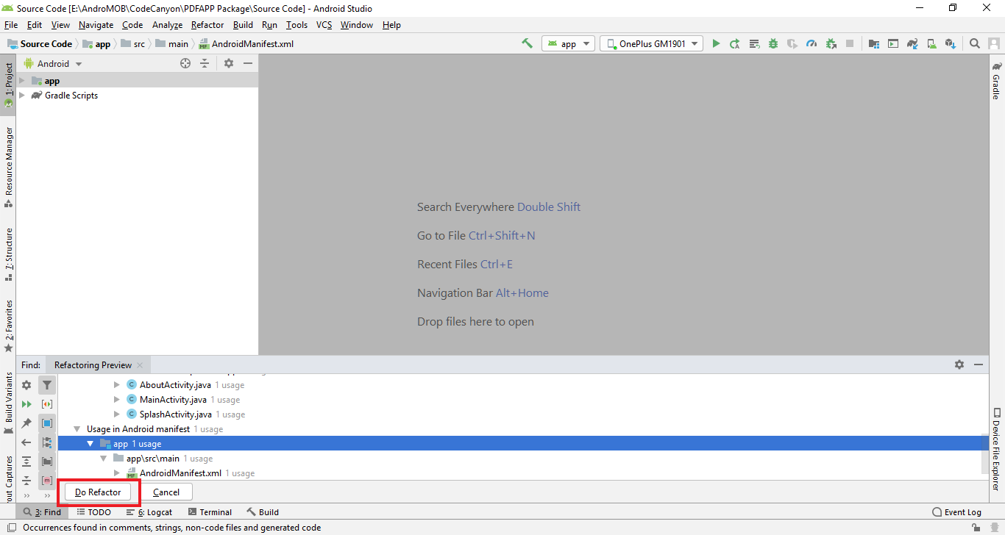Open AVD Manager icon in toolbar
The image size is (1005, 535).
pyautogui.click(x=931, y=44)
